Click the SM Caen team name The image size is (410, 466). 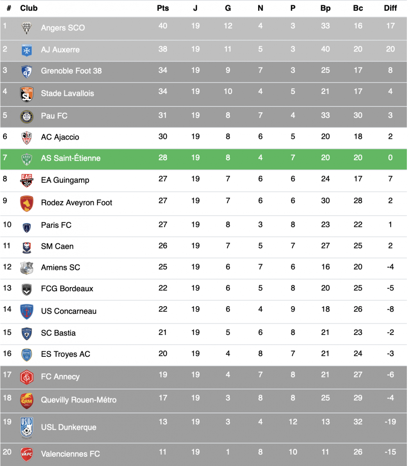pyautogui.click(x=57, y=246)
